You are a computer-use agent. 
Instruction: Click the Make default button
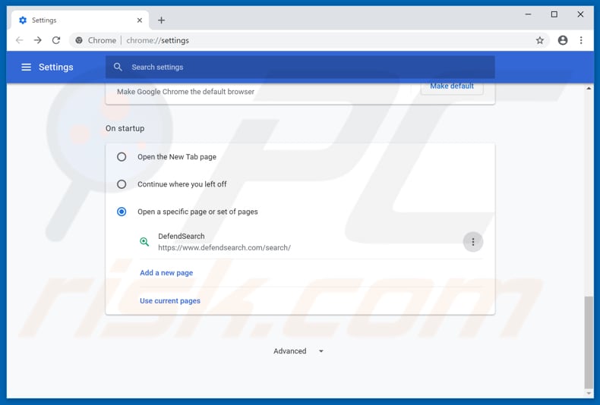click(x=452, y=86)
